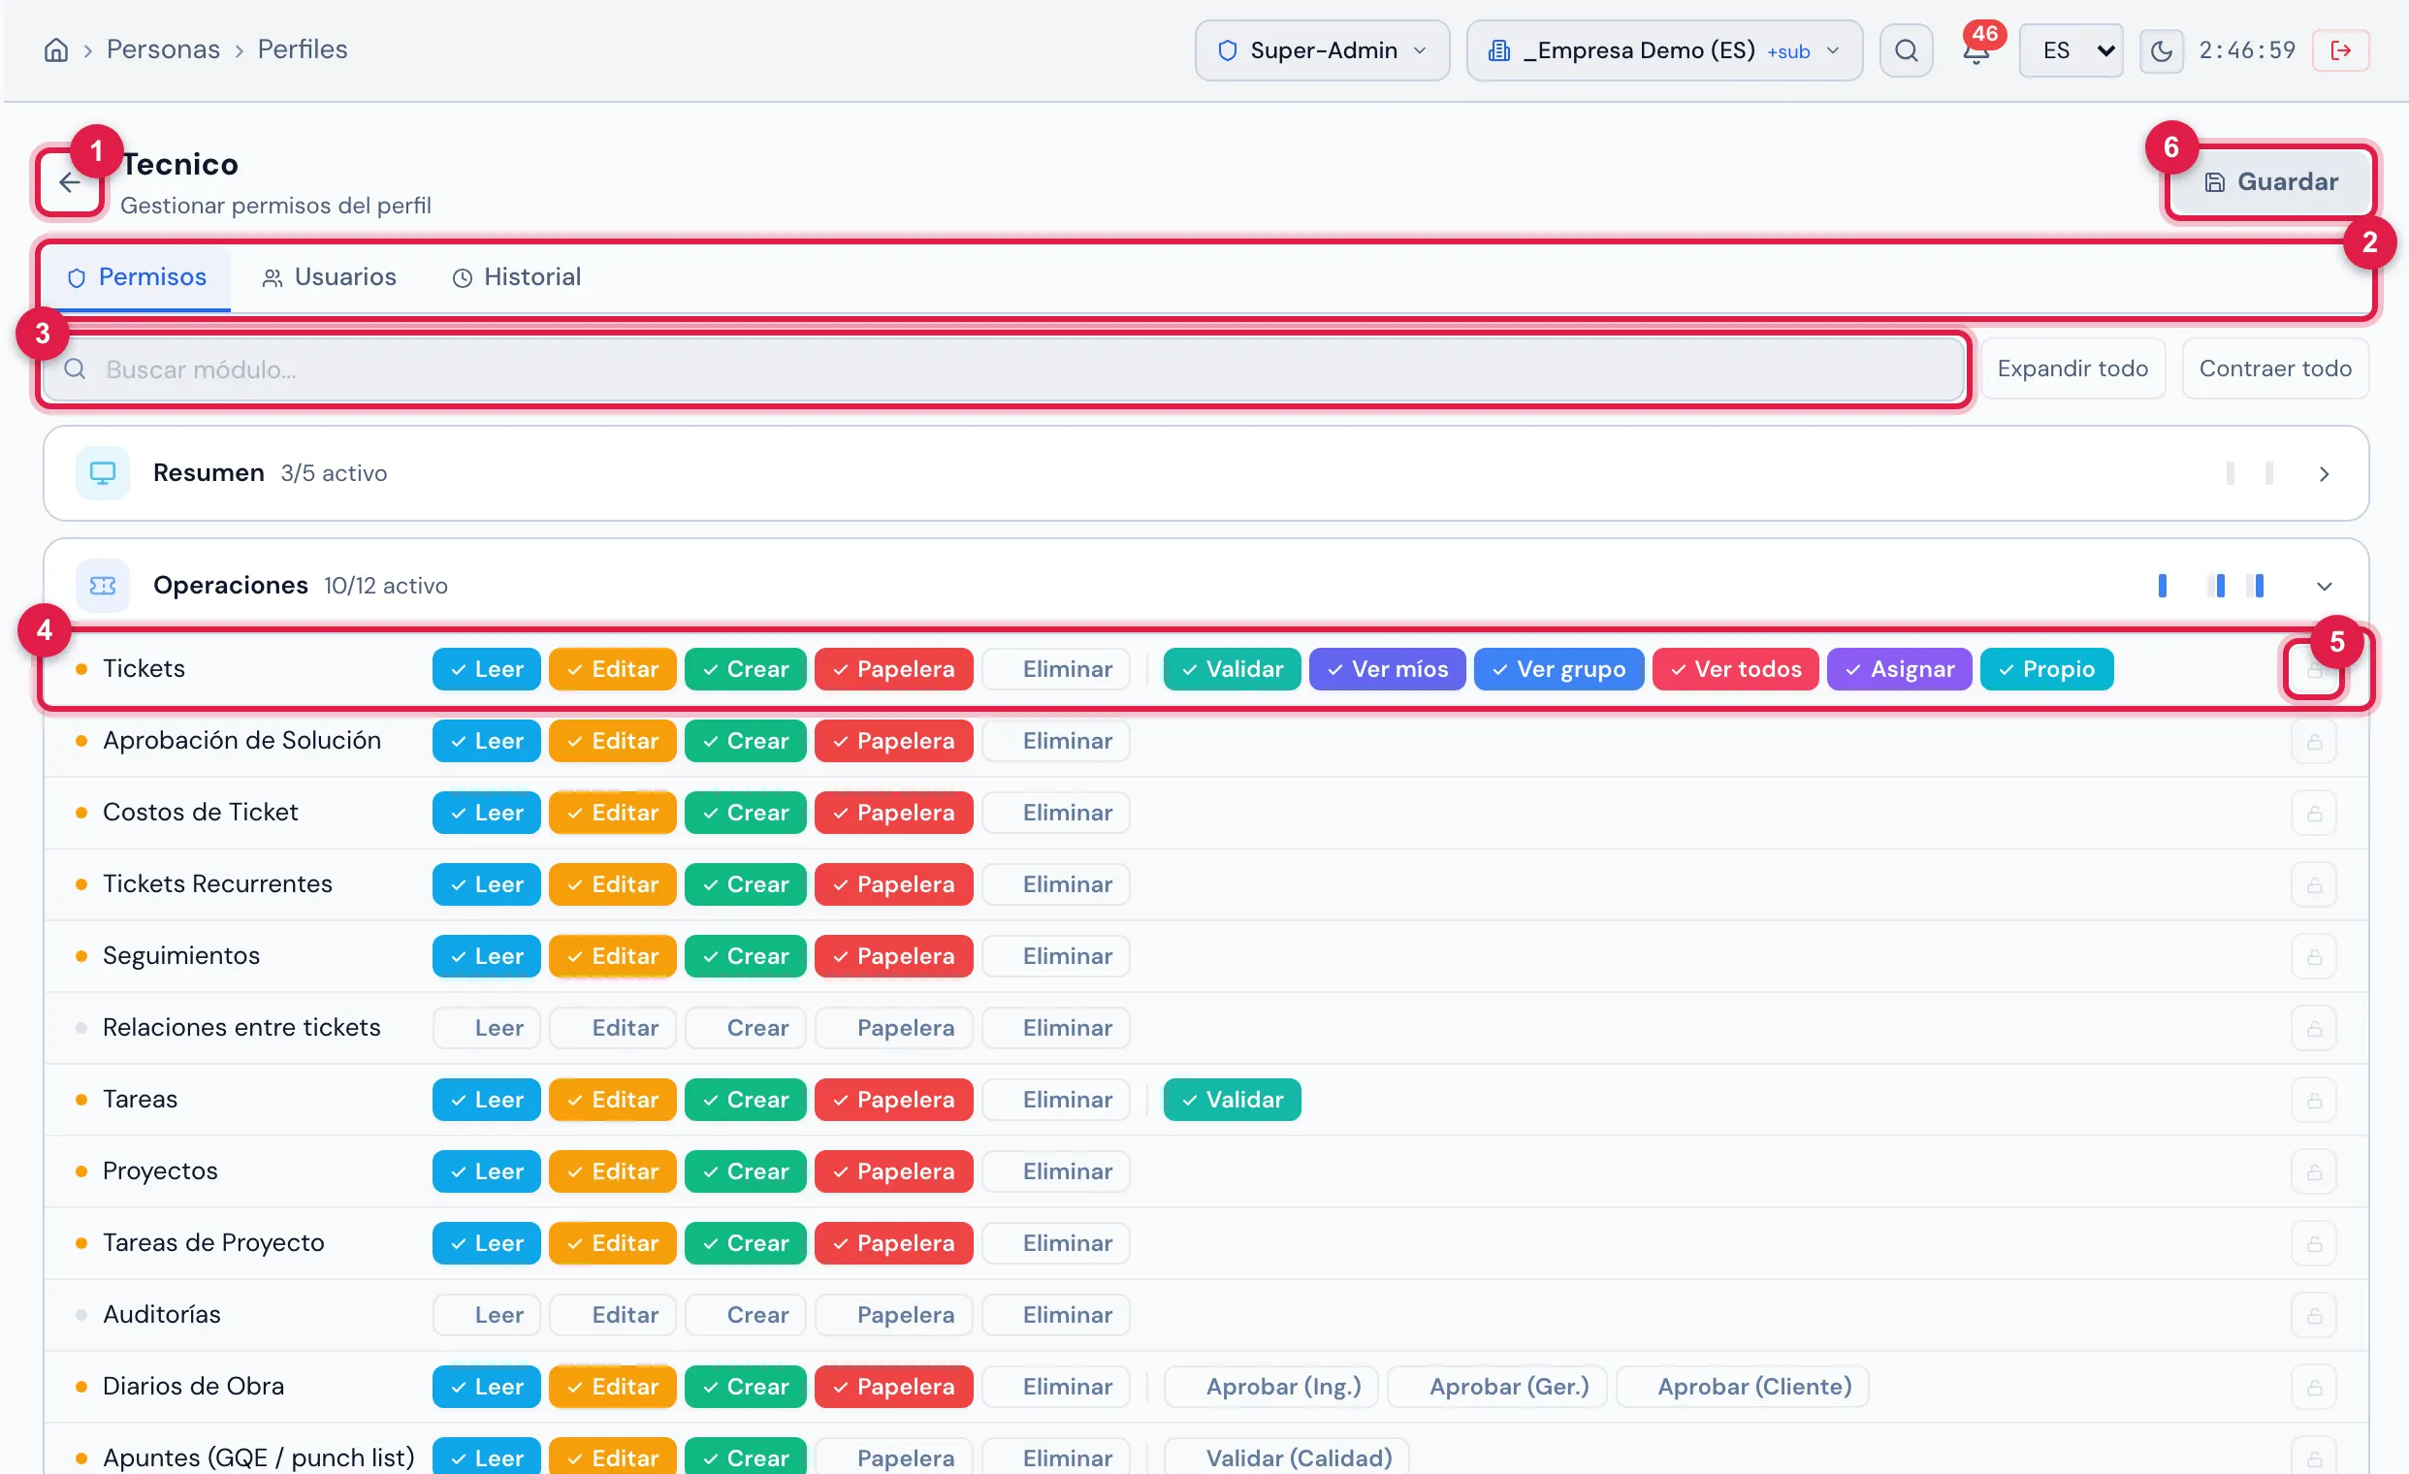Go back with the left arrow button

coord(70,181)
